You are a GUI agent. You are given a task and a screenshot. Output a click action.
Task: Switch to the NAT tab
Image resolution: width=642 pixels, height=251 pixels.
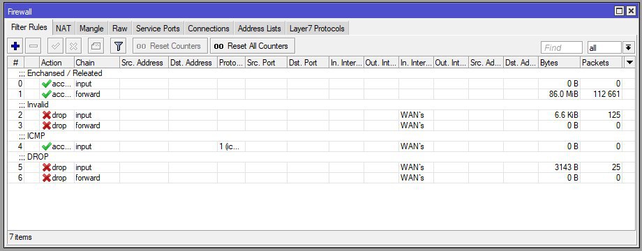[64, 29]
